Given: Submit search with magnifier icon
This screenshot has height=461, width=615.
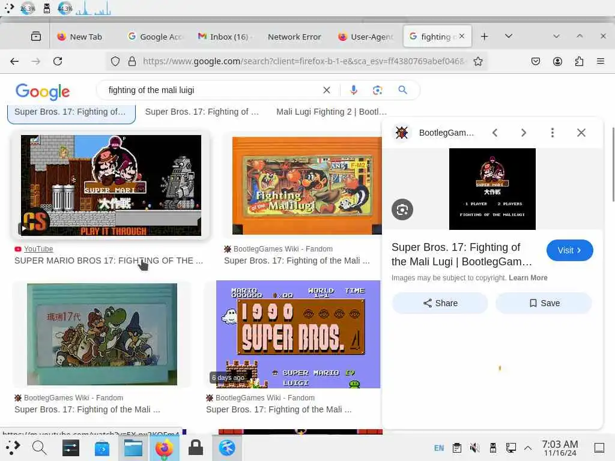Looking at the screenshot, I should [402, 90].
